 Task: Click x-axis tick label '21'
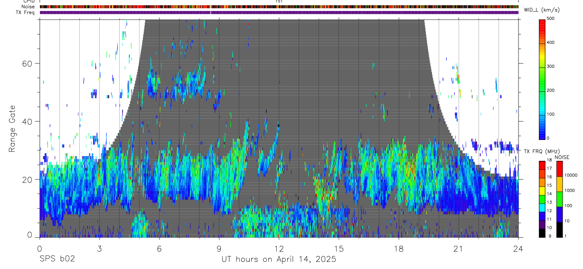[458, 249]
